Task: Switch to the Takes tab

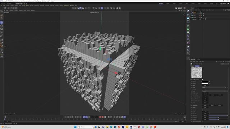Action: click(198, 8)
